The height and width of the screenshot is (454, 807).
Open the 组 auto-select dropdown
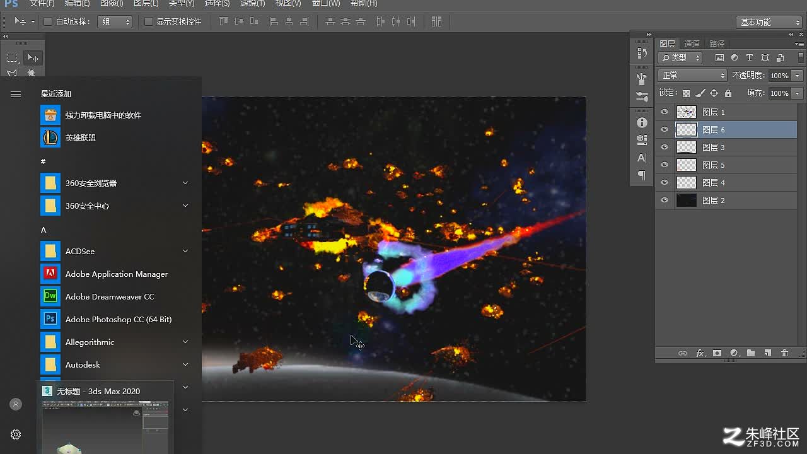pos(115,21)
